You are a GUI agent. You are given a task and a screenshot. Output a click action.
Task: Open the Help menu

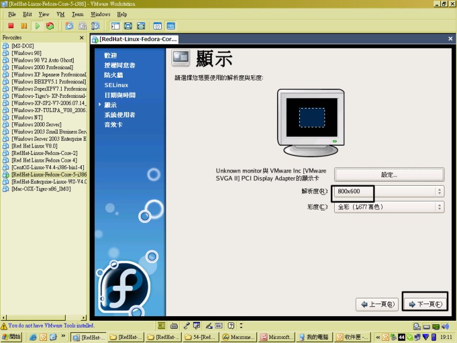[122, 14]
